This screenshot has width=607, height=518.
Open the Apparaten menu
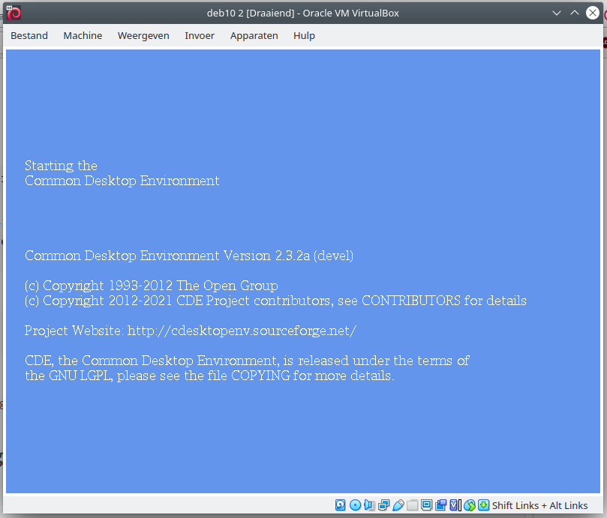[x=254, y=35]
